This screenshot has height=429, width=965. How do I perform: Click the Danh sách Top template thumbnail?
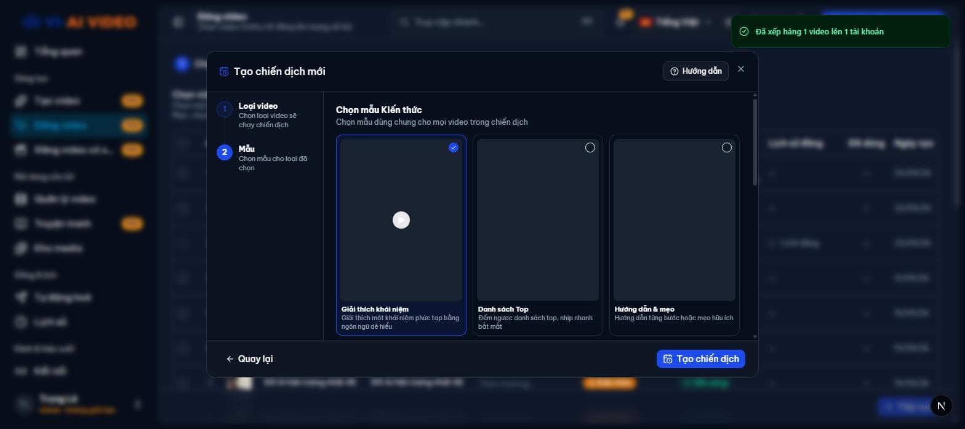(538, 220)
